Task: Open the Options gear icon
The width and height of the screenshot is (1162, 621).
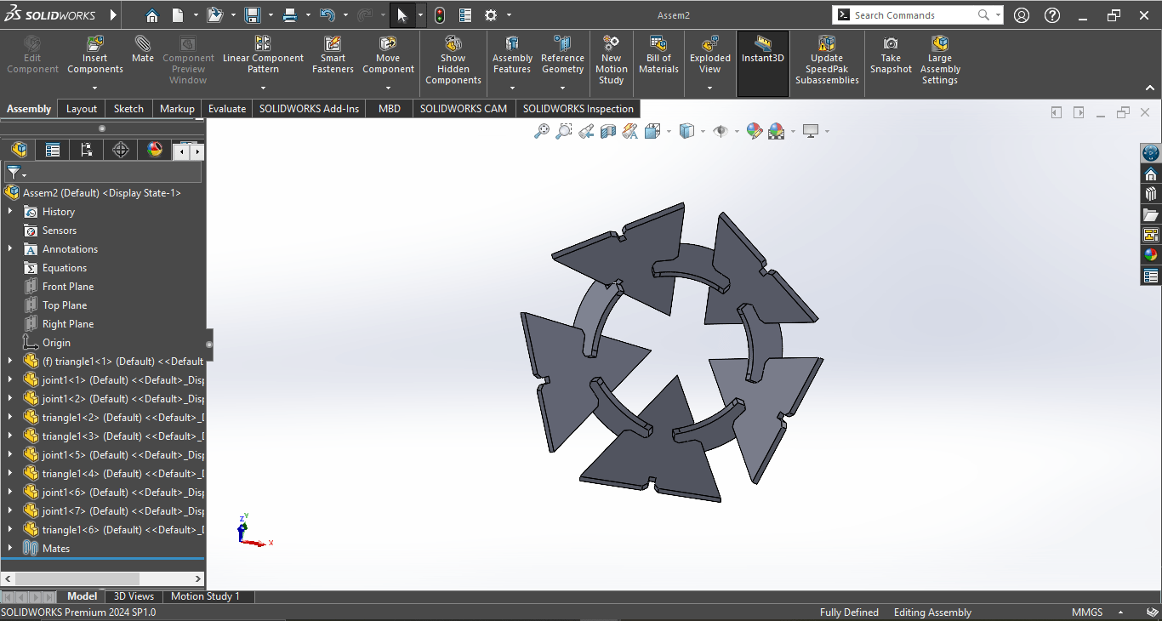Action: click(491, 15)
